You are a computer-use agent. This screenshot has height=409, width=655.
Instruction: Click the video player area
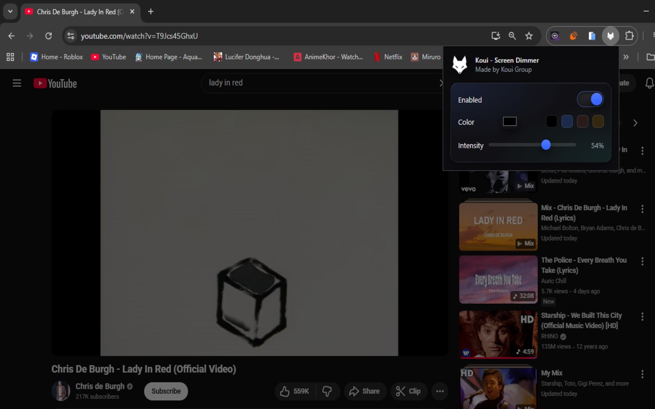tap(249, 233)
